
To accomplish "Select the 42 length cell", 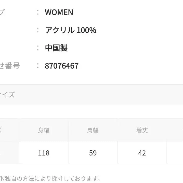I will click(142, 153).
